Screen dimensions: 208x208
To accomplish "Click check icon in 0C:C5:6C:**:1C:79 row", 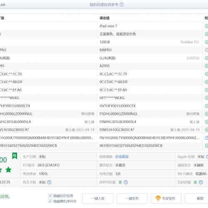I will (206, 74).
